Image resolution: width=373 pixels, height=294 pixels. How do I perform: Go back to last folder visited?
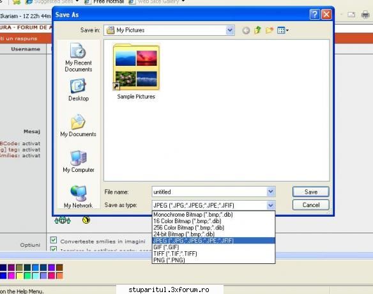coord(246,31)
